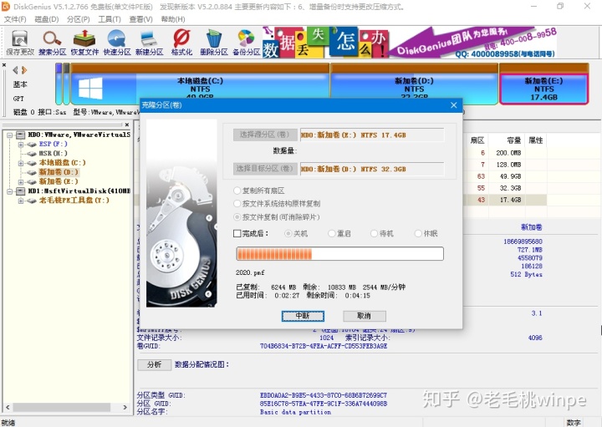Viewport: 602px width, 427px height.
Task: Launch the 恢复文件 recover files tool
Action: [x=84, y=43]
